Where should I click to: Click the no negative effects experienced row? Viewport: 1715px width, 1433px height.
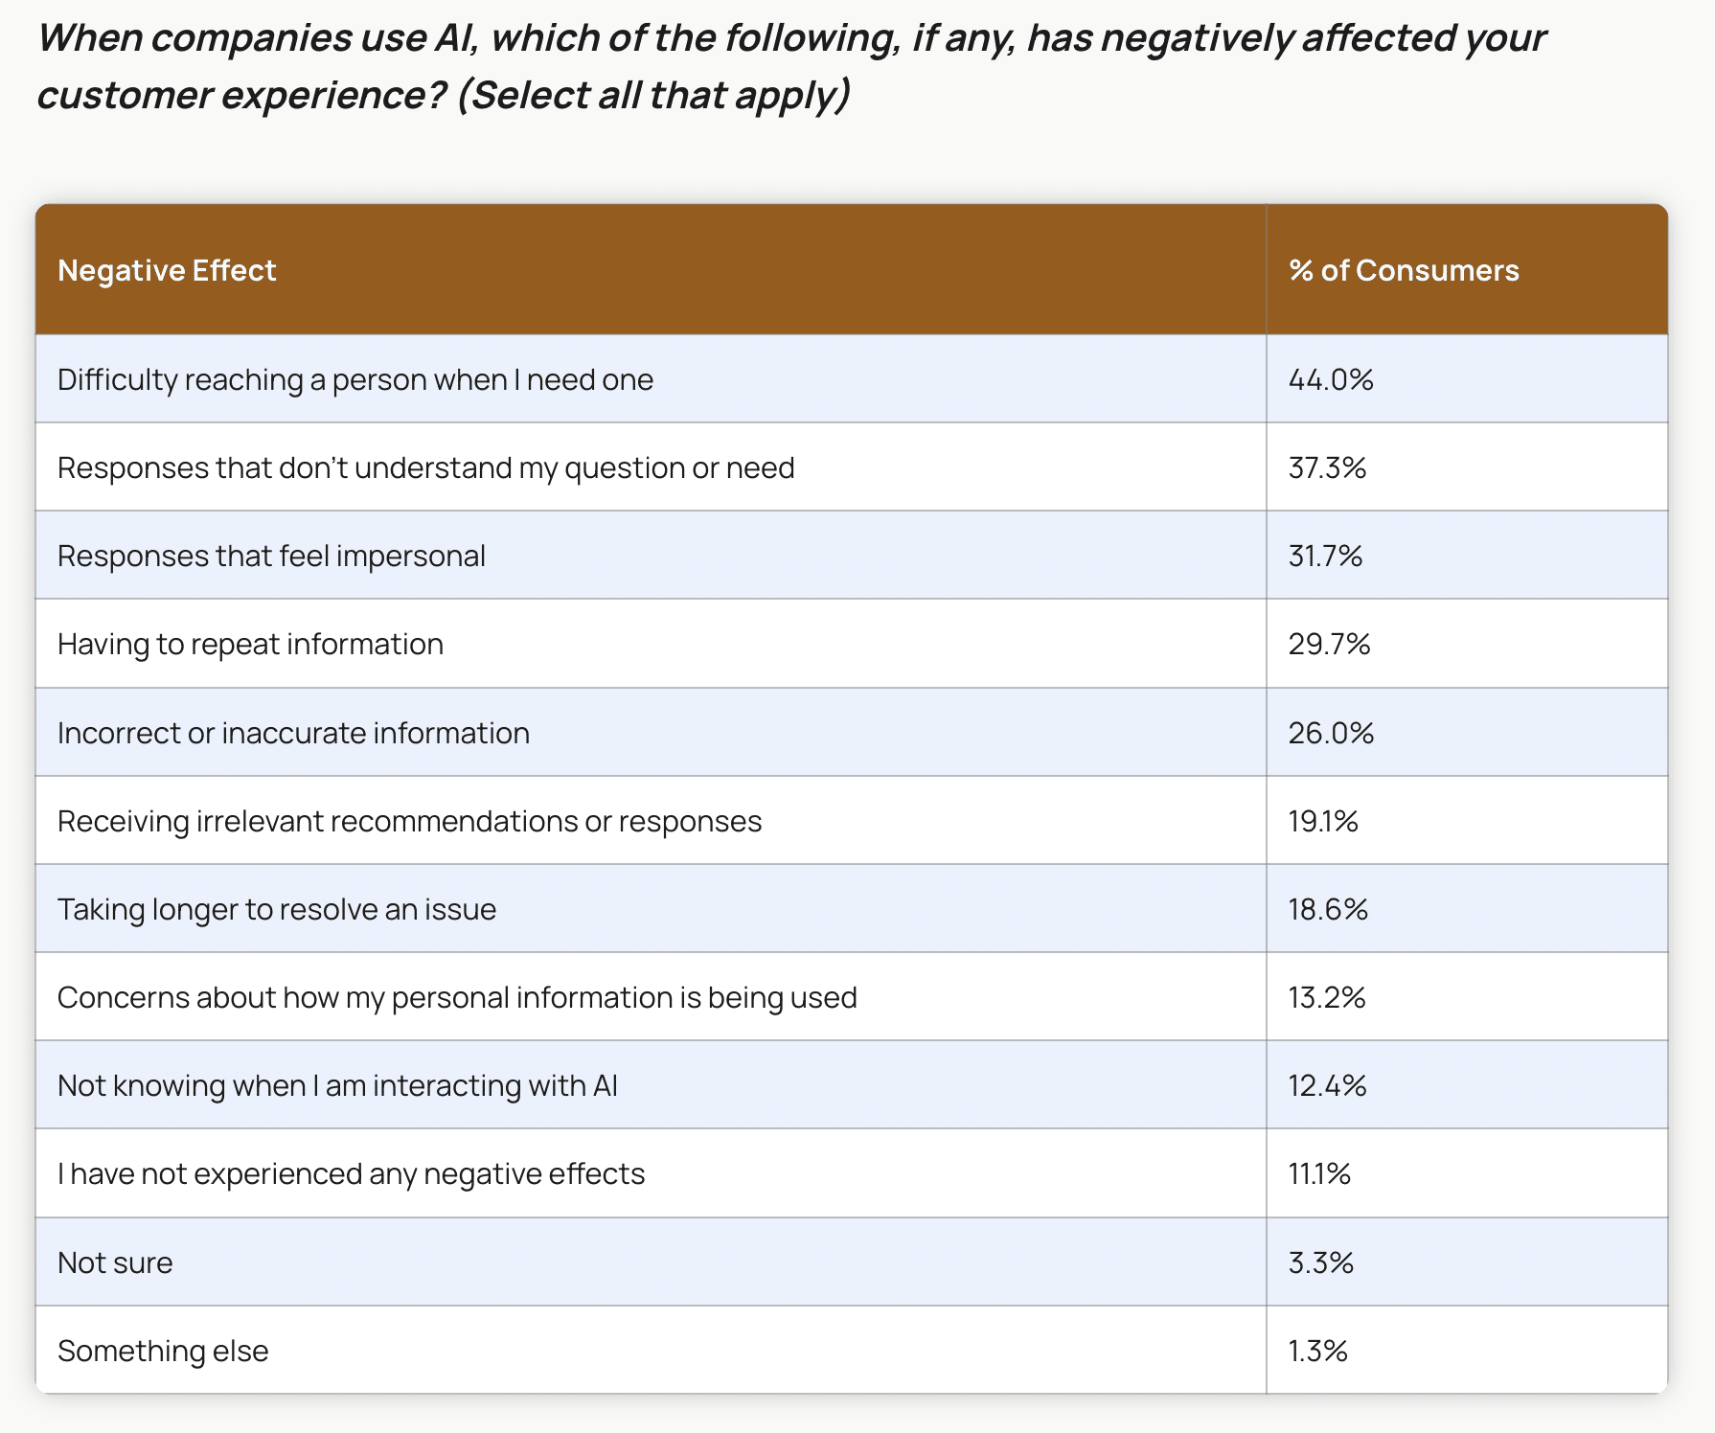pos(852,1173)
